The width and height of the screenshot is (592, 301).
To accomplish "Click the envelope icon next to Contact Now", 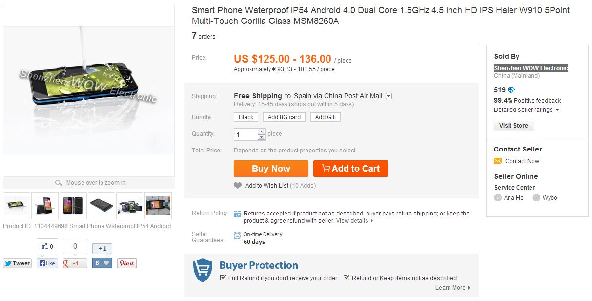I will (x=497, y=161).
